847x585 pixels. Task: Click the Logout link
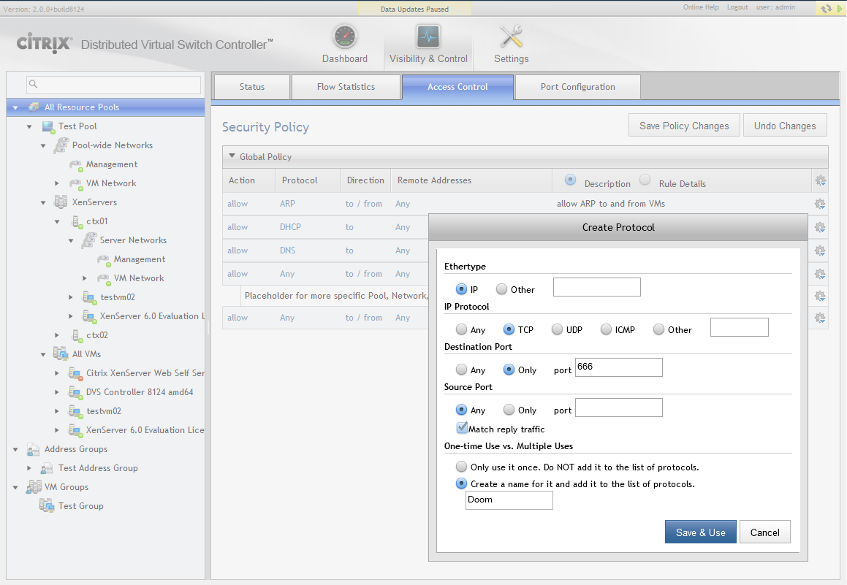pos(737,7)
